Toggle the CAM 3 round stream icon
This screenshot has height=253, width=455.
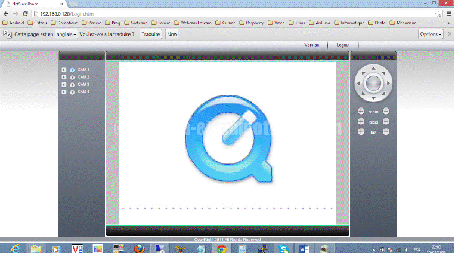pyautogui.click(x=72, y=85)
